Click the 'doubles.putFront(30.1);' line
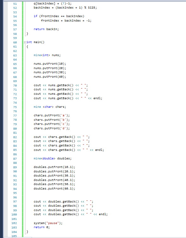Image resolution: width=186 pixels, height=238 pixels. tap(54, 176)
